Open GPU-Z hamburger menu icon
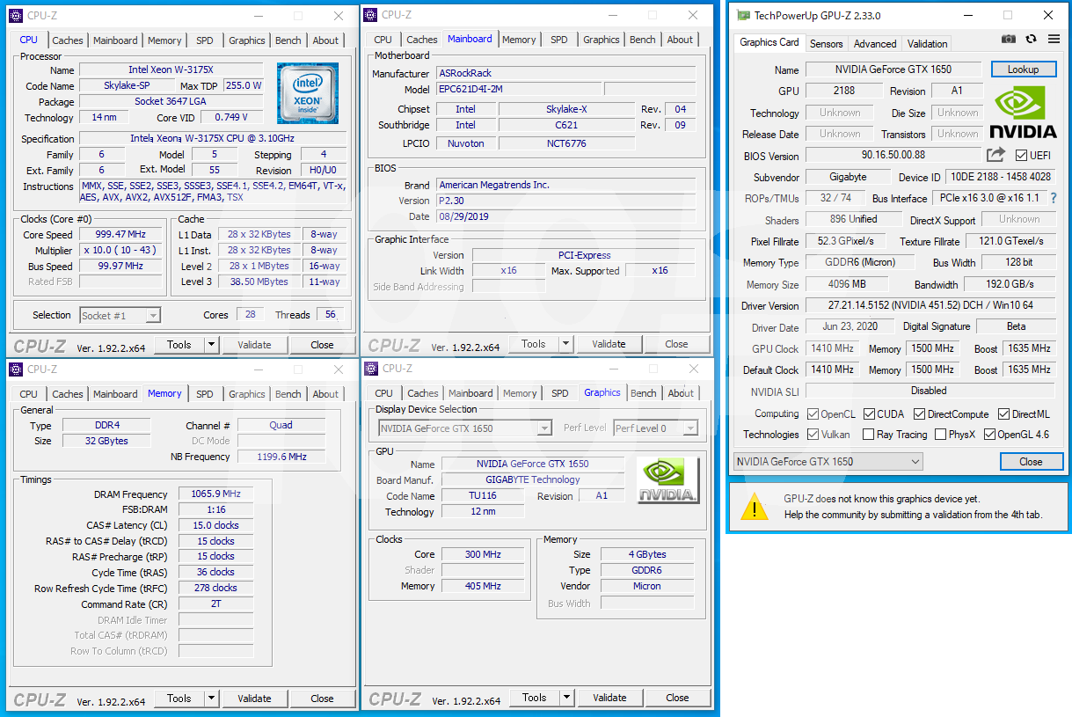Screen dimensions: 1072x717 (x=1054, y=40)
